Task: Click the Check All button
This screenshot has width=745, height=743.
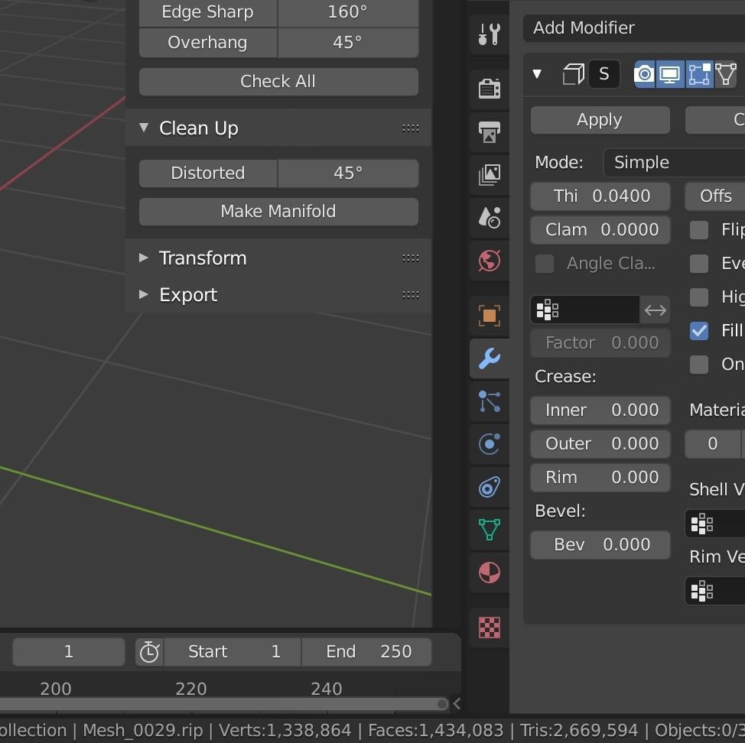Action: [x=278, y=82]
